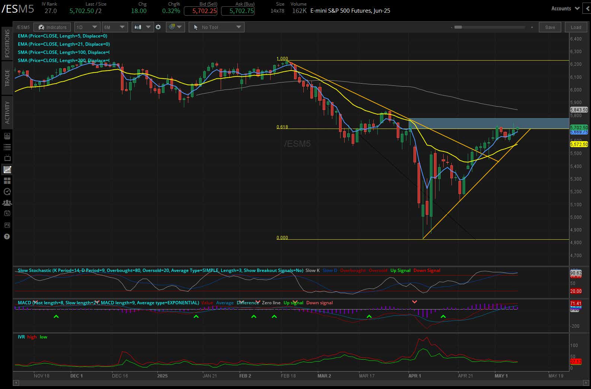Screen dimensions: 591x389
Task: Click the 5,843.50 price axis bubble
Action: 579,110
